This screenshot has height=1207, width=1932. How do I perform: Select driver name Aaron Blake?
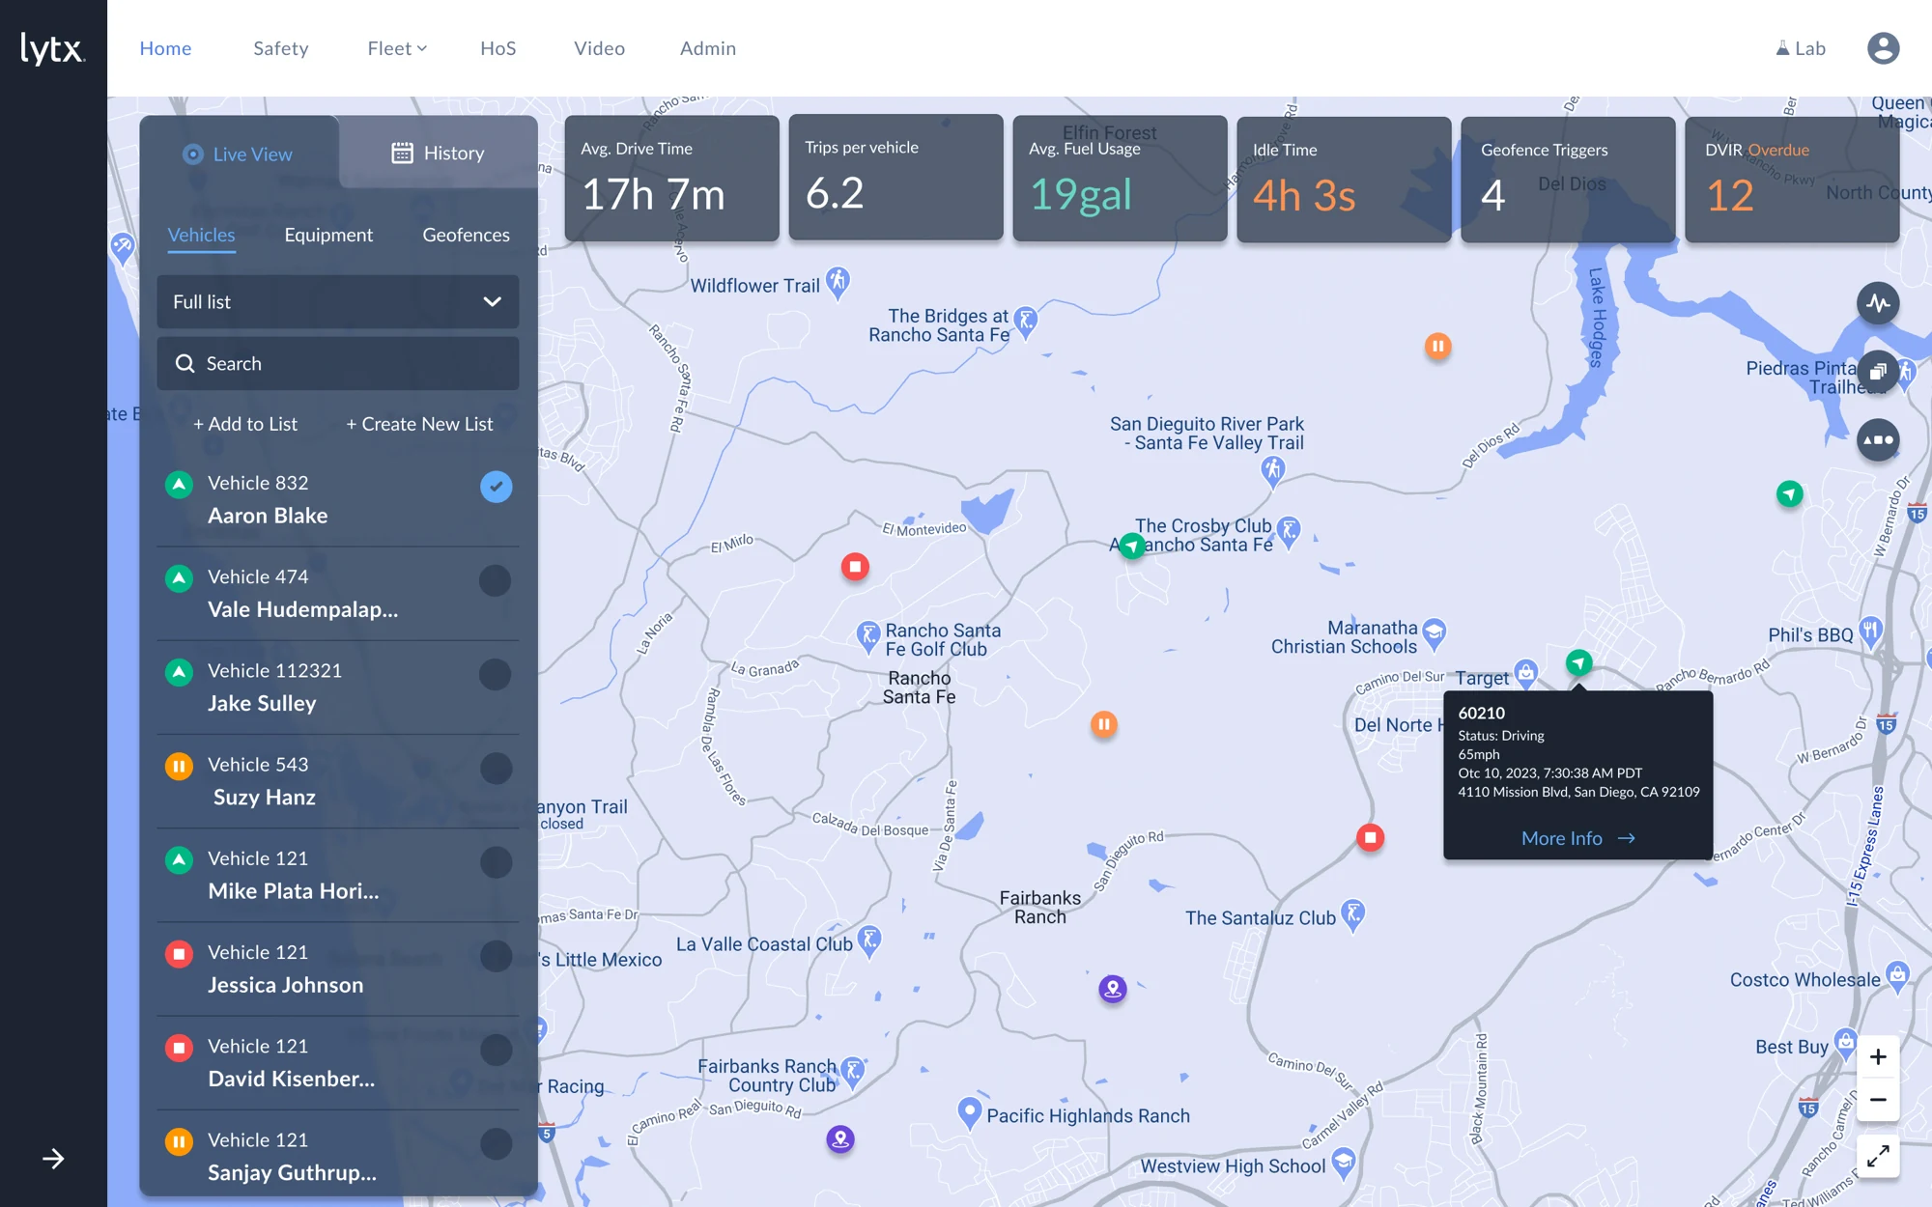(268, 516)
